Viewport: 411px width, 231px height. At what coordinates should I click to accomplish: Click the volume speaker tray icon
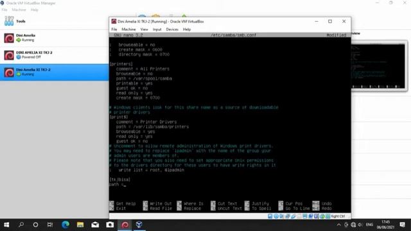(360, 225)
